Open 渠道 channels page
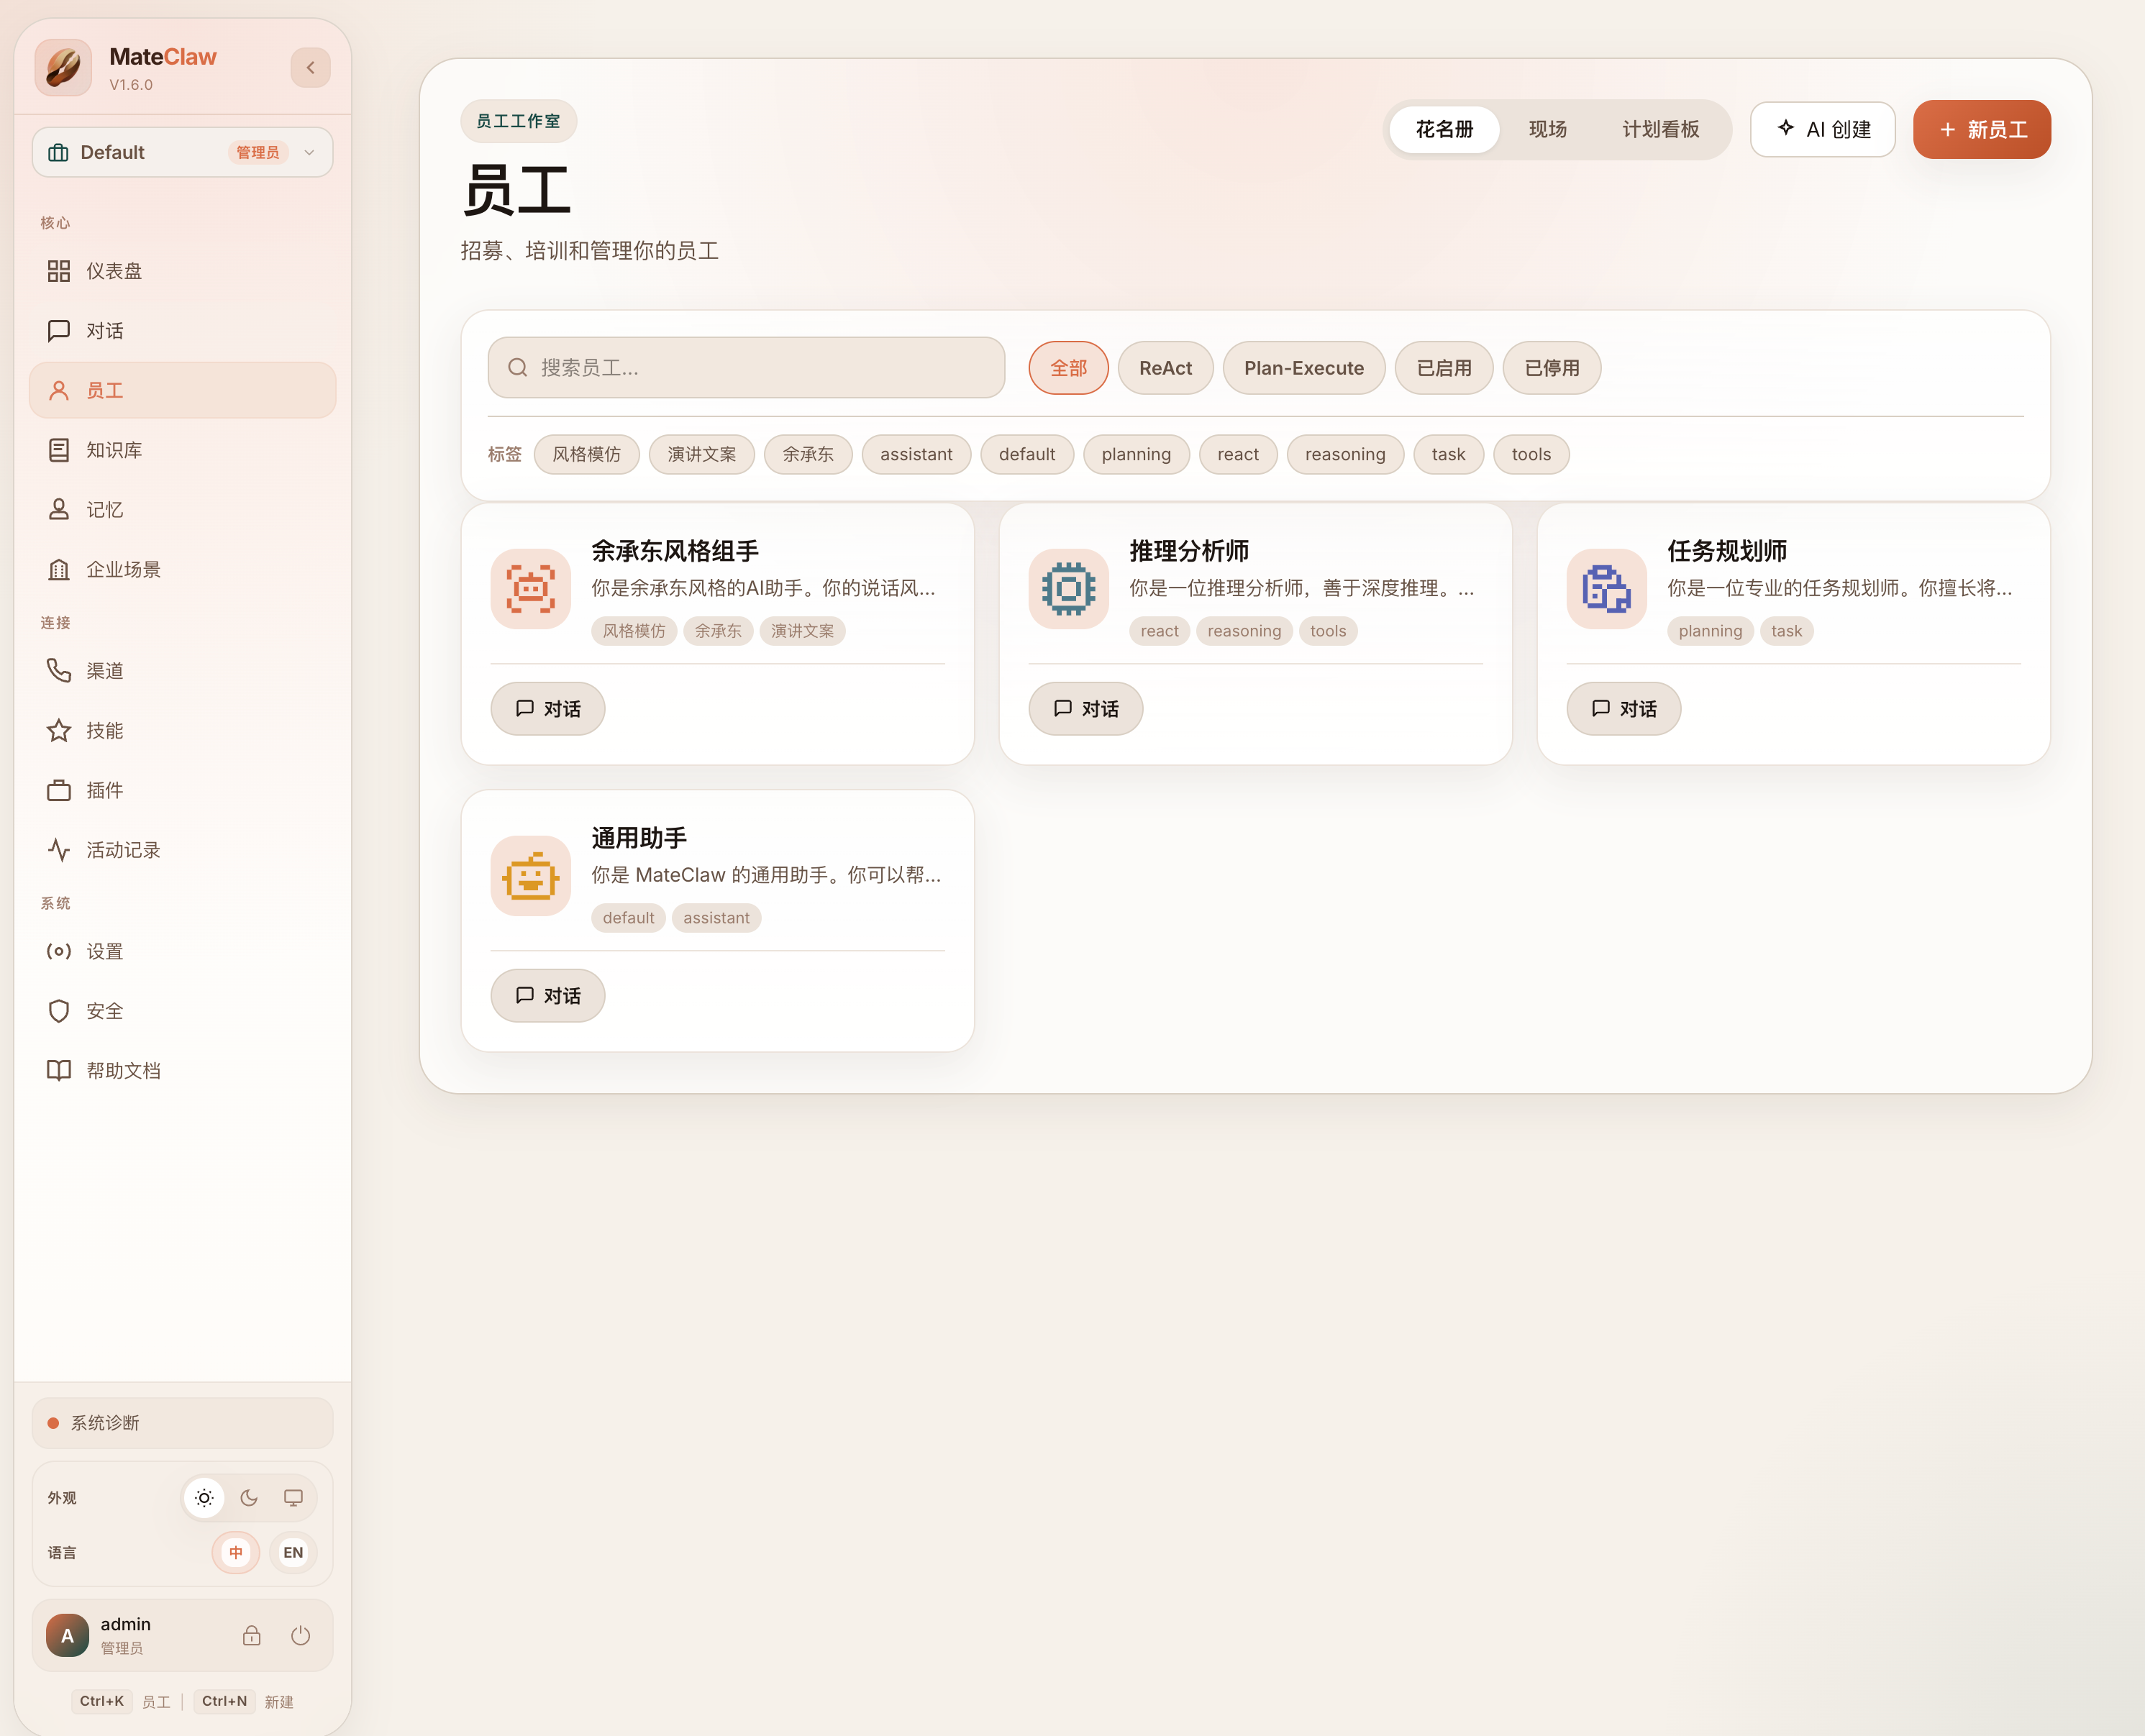Image resolution: width=2145 pixels, height=1736 pixels. click(182, 671)
